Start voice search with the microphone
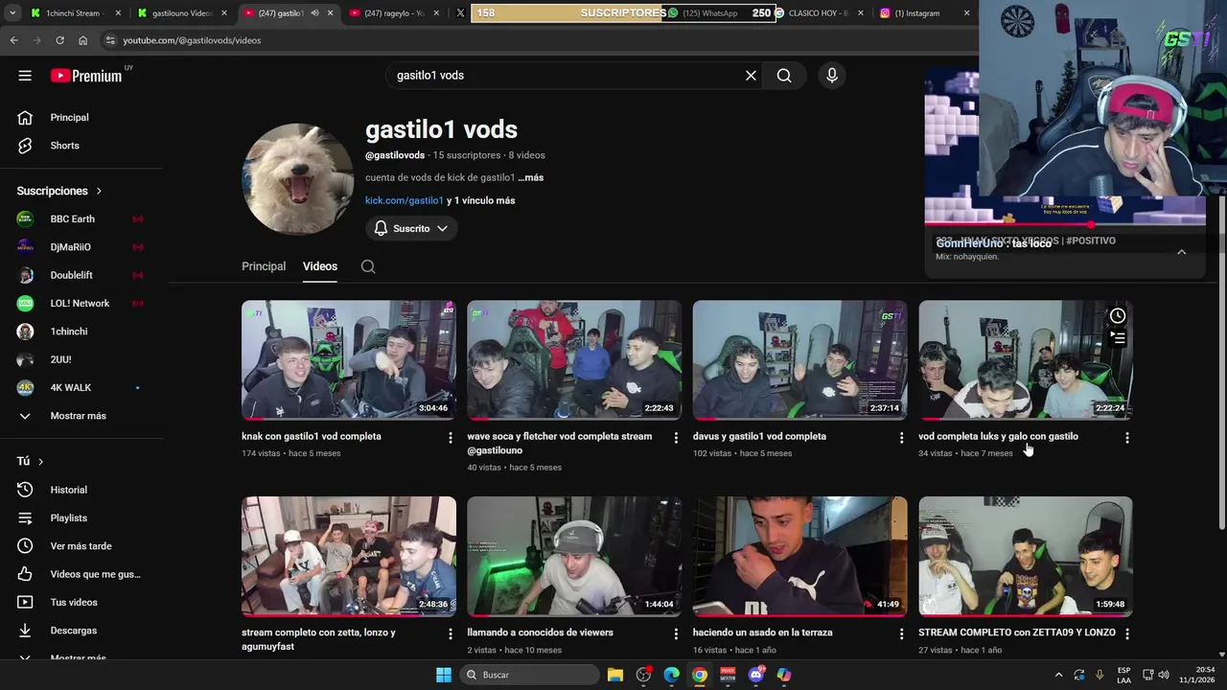Screen dimensions: 1227x690 [x=831, y=76]
